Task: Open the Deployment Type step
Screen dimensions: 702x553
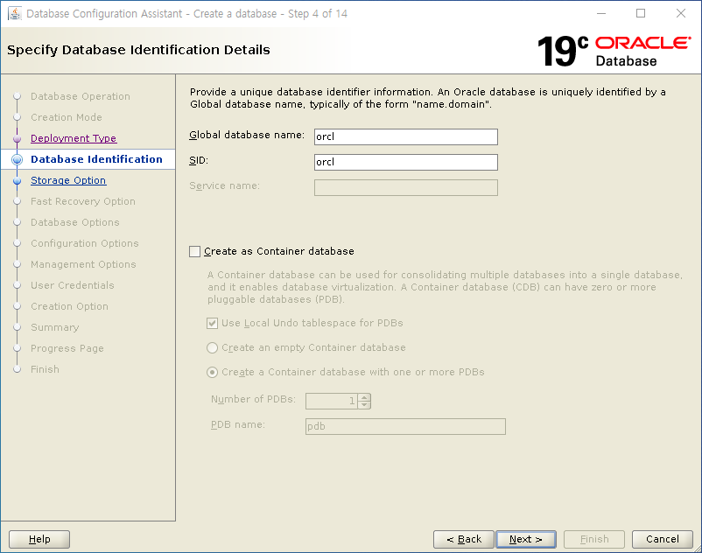Action: pyautogui.click(x=74, y=138)
